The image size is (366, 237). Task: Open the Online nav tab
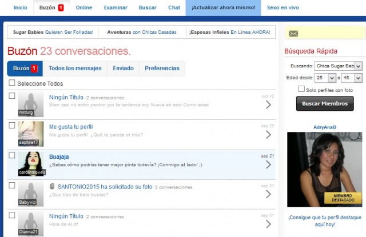click(x=84, y=7)
